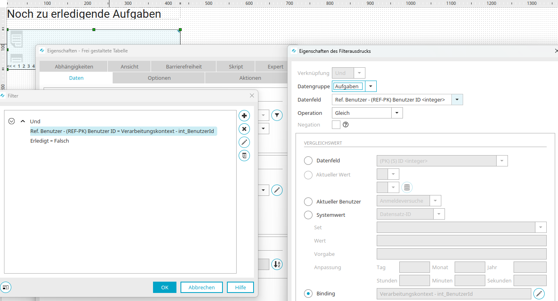This screenshot has width=558, height=301.
Task: Click the A-Z sorting icon
Action: pos(277,264)
